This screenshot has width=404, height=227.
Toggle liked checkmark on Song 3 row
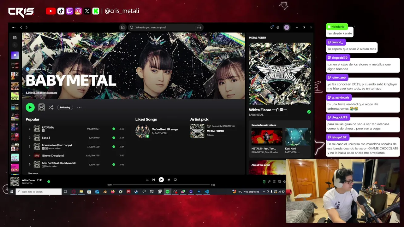(114, 138)
